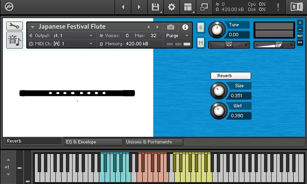Click the pan center marker icon

[229, 45]
